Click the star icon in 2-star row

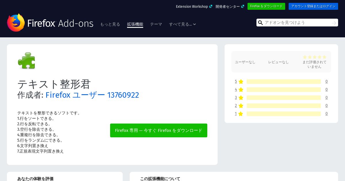241,106
